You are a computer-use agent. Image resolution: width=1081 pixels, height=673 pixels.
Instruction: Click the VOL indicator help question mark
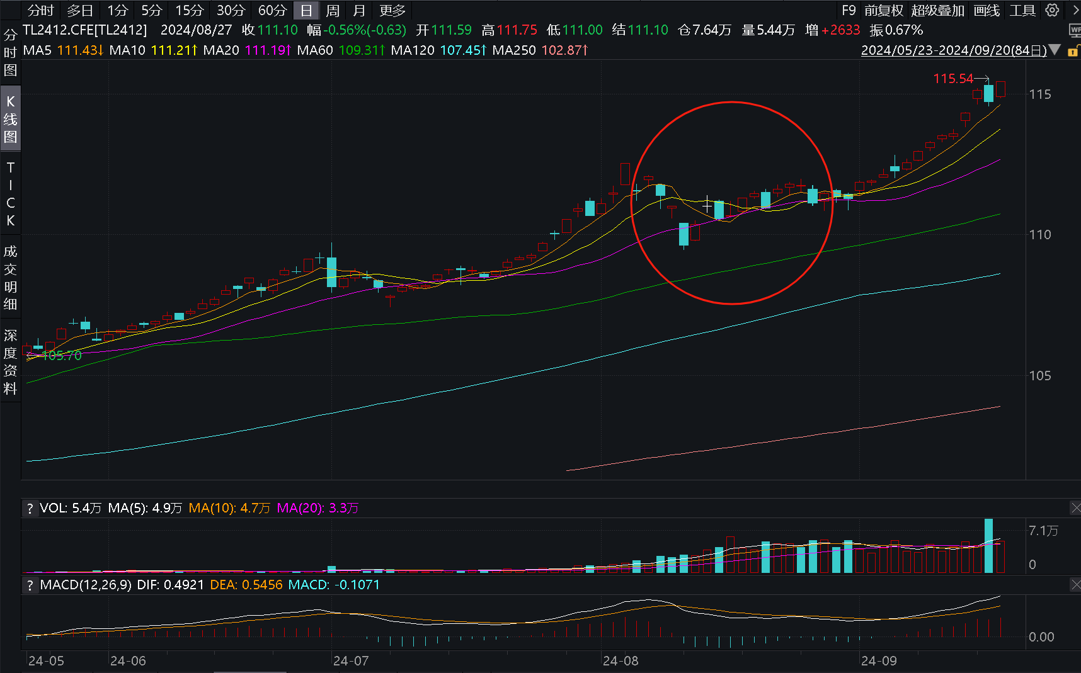click(30, 509)
